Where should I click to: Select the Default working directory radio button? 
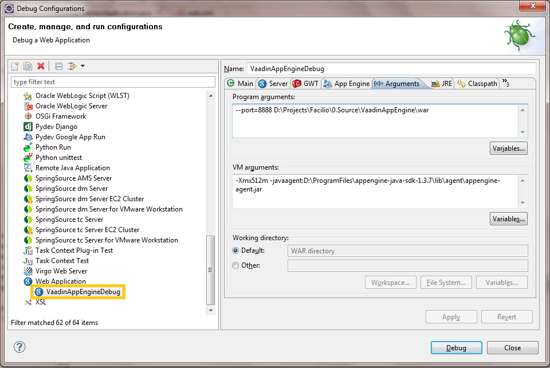[x=235, y=250]
